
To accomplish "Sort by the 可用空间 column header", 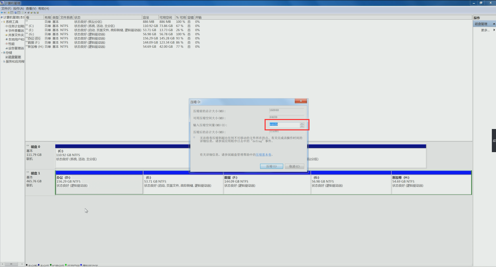I will click(x=166, y=17).
